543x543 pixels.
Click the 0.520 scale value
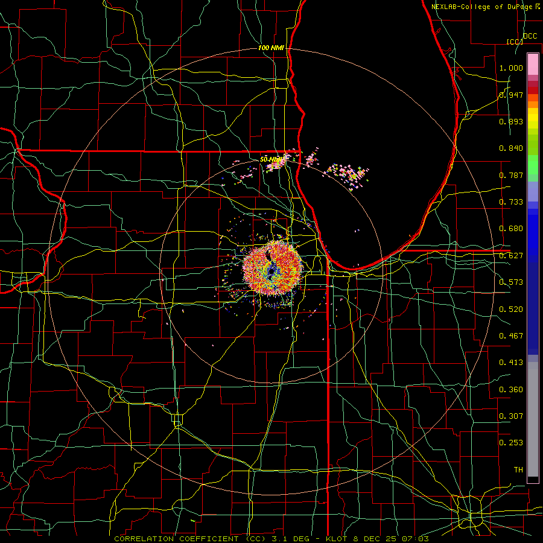tap(511, 310)
